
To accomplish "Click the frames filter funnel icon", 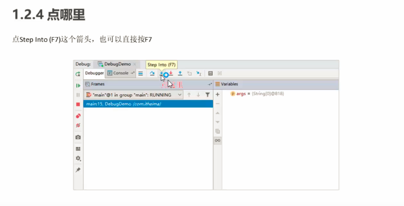I will (x=207, y=95).
